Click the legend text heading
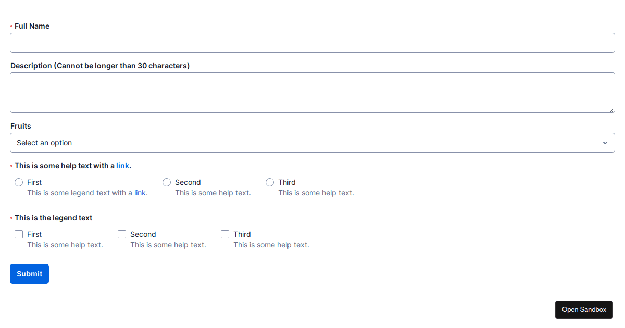Screen dimensions: 625x328 (x=53, y=218)
